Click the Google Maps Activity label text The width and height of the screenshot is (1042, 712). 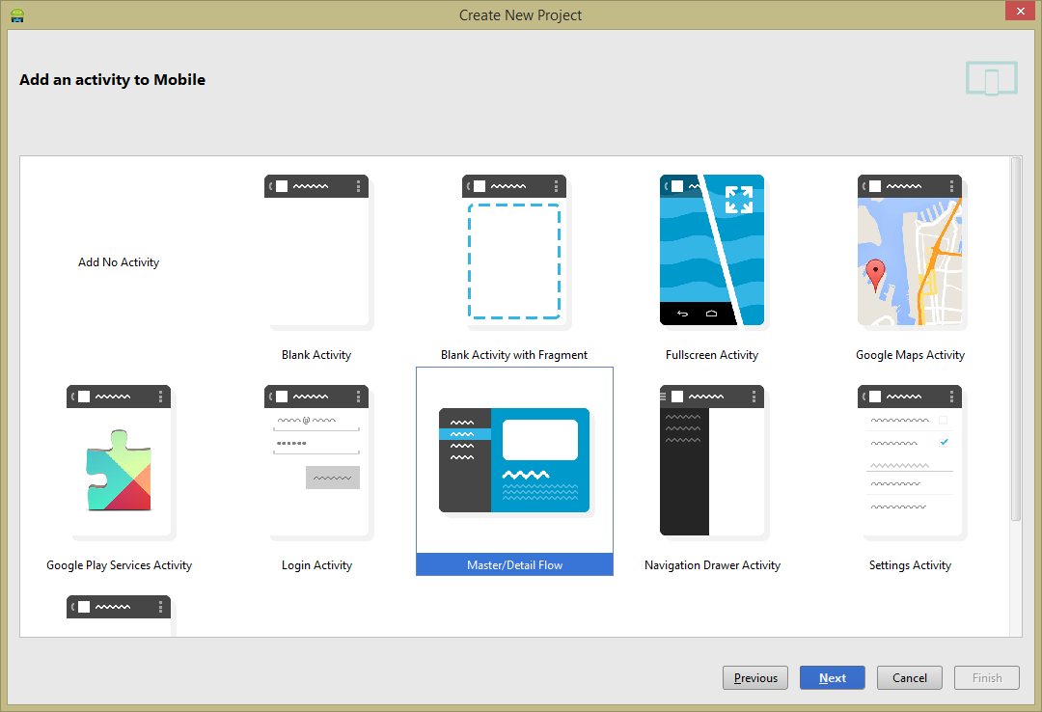(910, 355)
